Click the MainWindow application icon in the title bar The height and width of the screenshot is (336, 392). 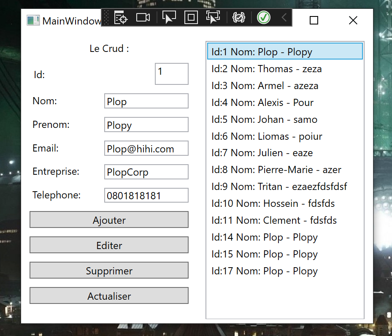point(33,20)
